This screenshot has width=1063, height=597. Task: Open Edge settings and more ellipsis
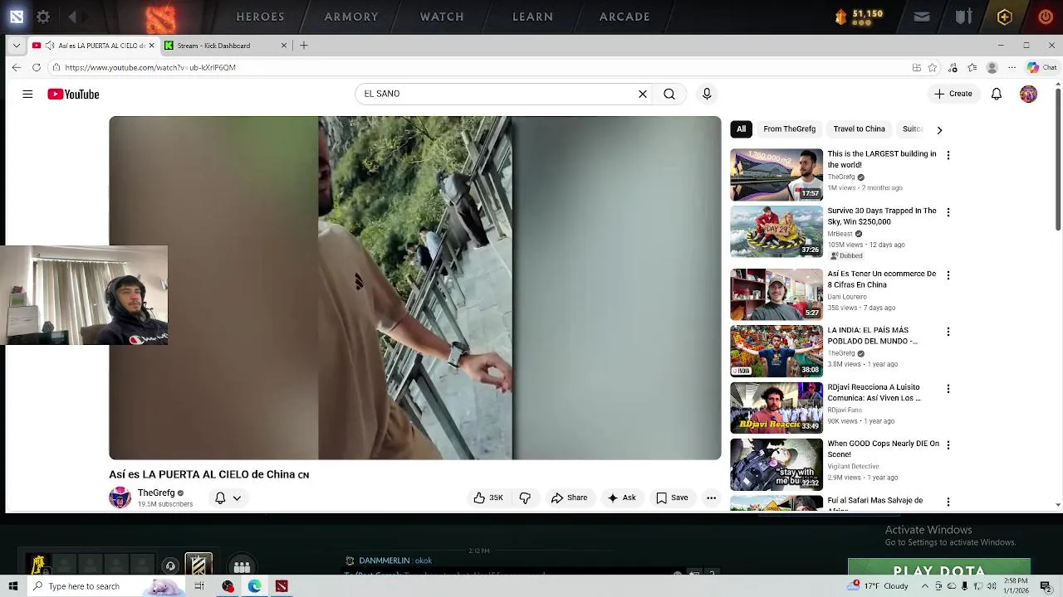click(x=1012, y=67)
